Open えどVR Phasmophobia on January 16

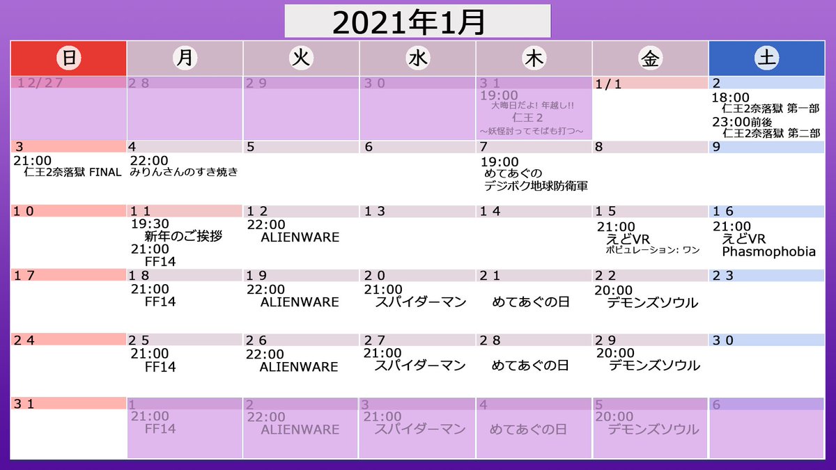(769, 251)
